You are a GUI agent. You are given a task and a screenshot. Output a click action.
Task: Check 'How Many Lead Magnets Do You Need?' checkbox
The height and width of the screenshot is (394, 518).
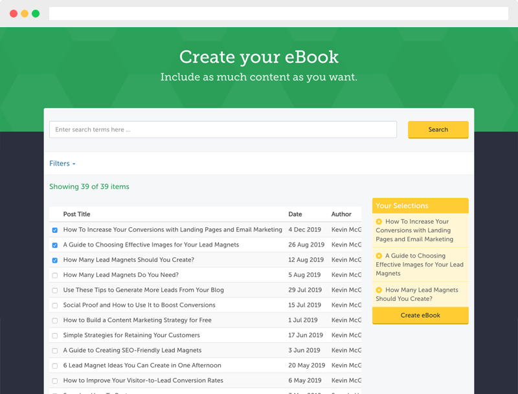(x=55, y=276)
